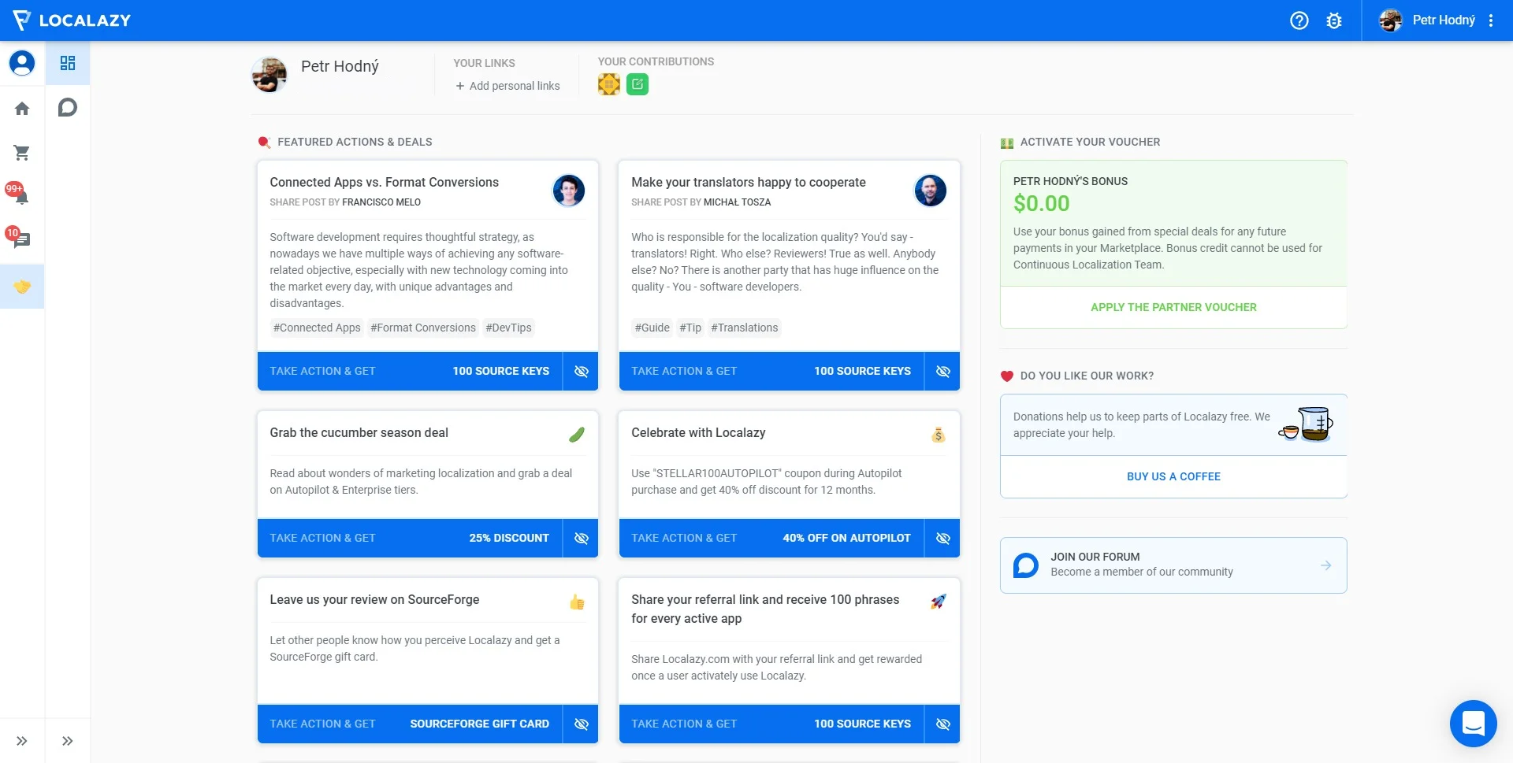Click the Leave us your review on SourceForge title
Image resolution: width=1513 pixels, height=763 pixels.
click(x=374, y=600)
